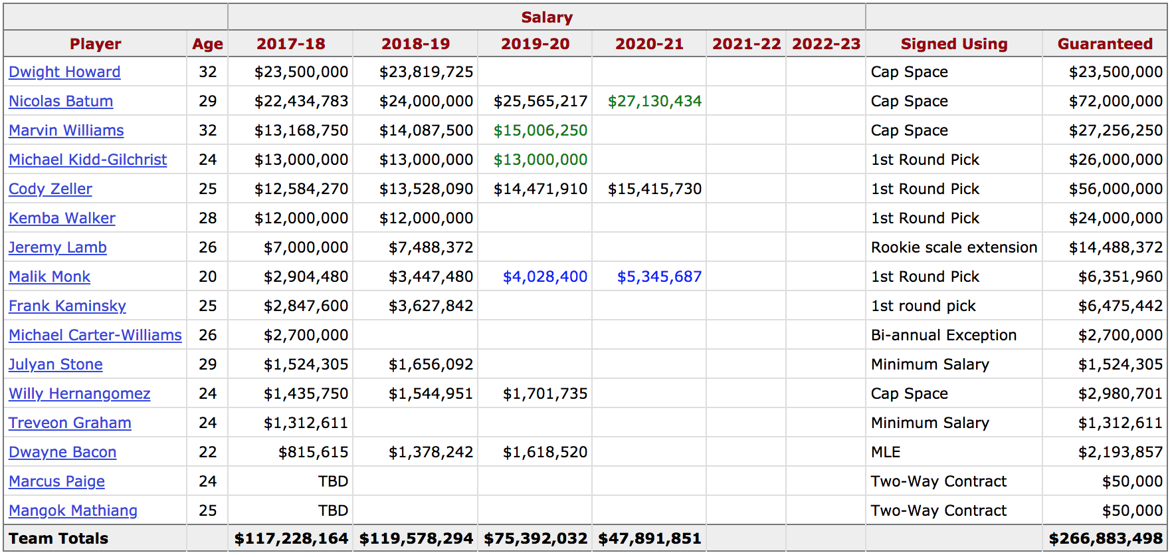
Task: Select the 2017-18 column header
Action: (290, 44)
